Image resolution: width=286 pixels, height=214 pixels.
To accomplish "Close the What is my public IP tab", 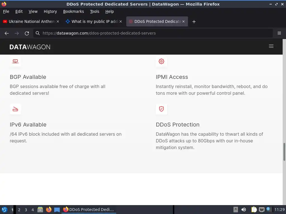I will click(x=121, y=21).
